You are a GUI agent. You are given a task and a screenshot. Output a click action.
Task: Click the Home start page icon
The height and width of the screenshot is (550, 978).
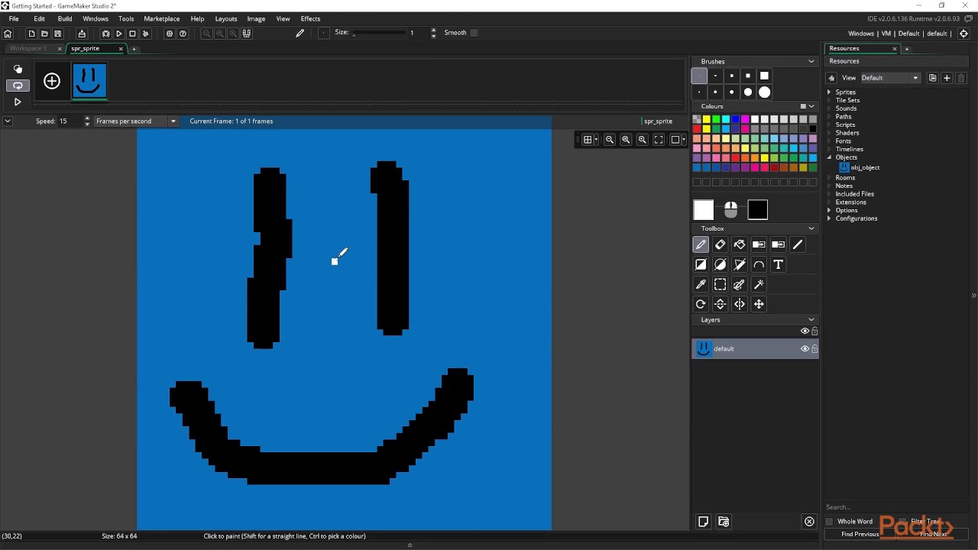pyautogui.click(x=8, y=34)
